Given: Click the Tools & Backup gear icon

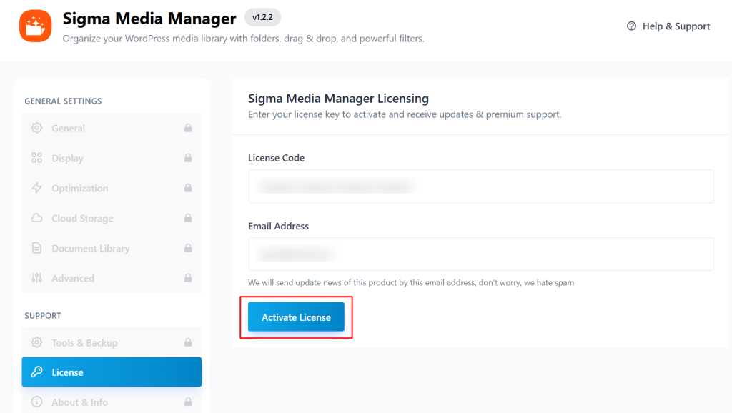Looking at the screenshot, I should (x=36, y=343).
